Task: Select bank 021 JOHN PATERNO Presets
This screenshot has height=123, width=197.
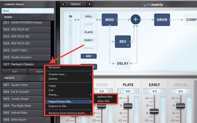Action: [x=26, y=23]
